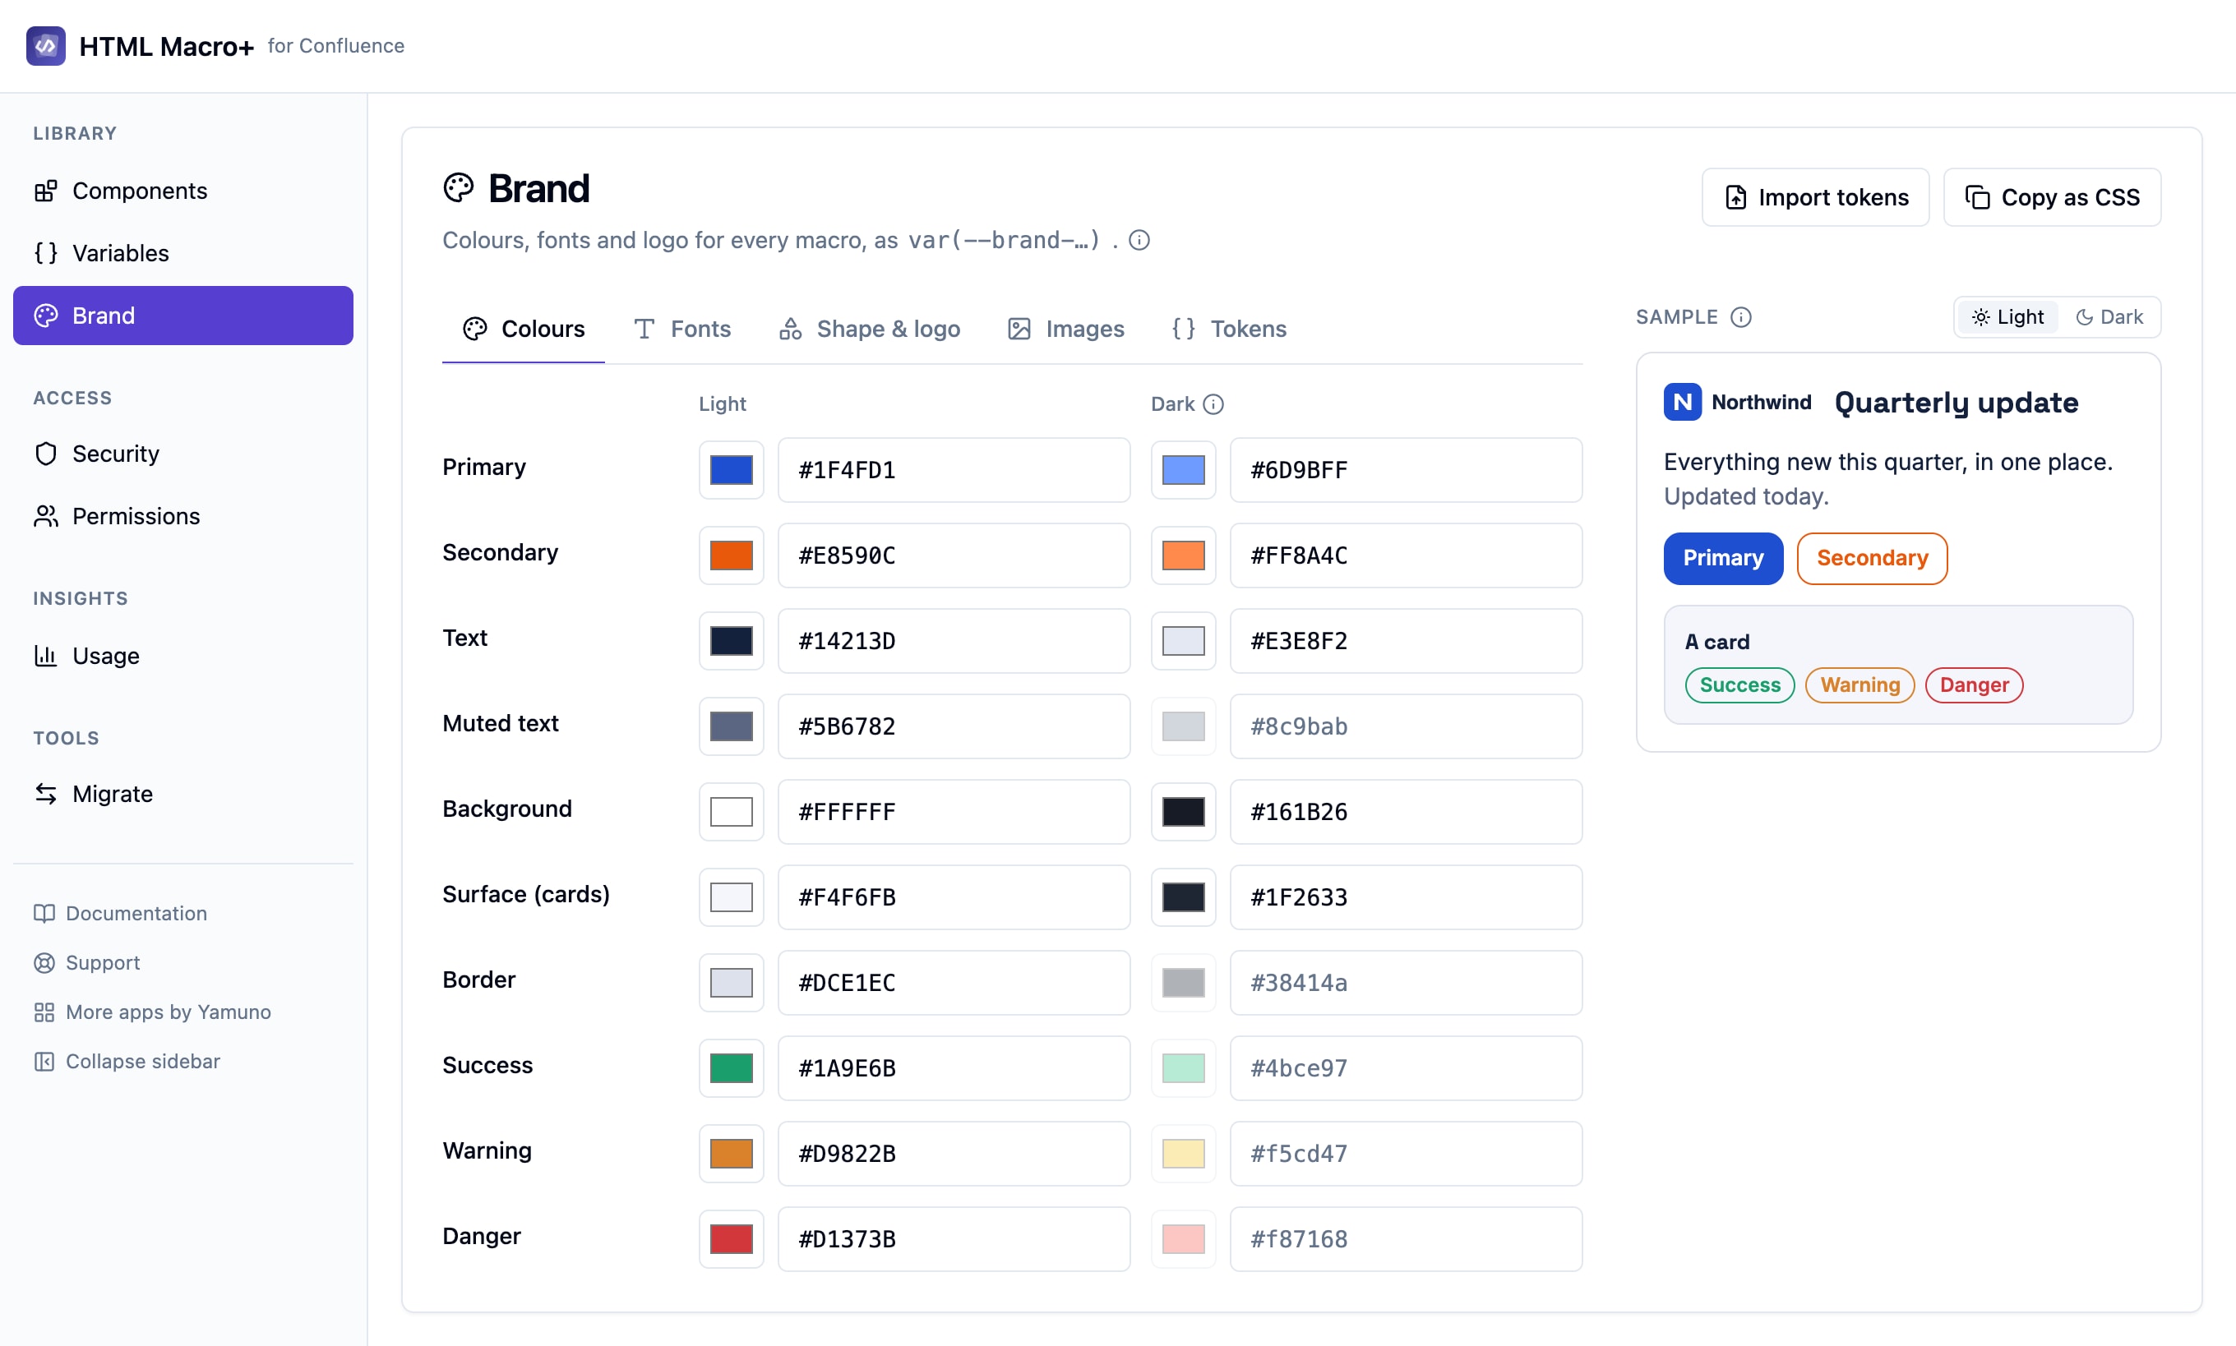The image size is (2236, 1346).
Task: Open Components in the sidebar
Action: point(183,191)
